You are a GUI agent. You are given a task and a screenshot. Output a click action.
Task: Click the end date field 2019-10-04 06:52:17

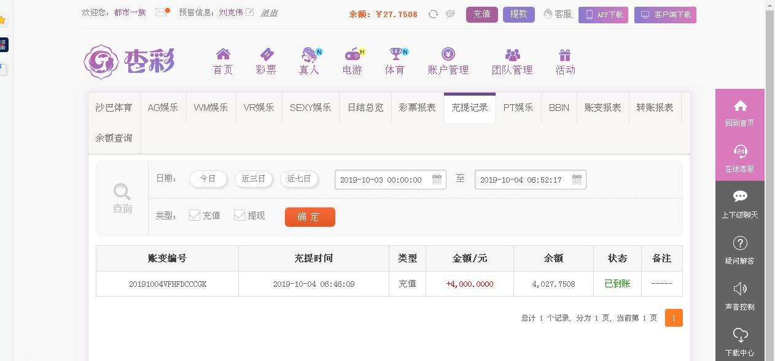coord(531,180)
